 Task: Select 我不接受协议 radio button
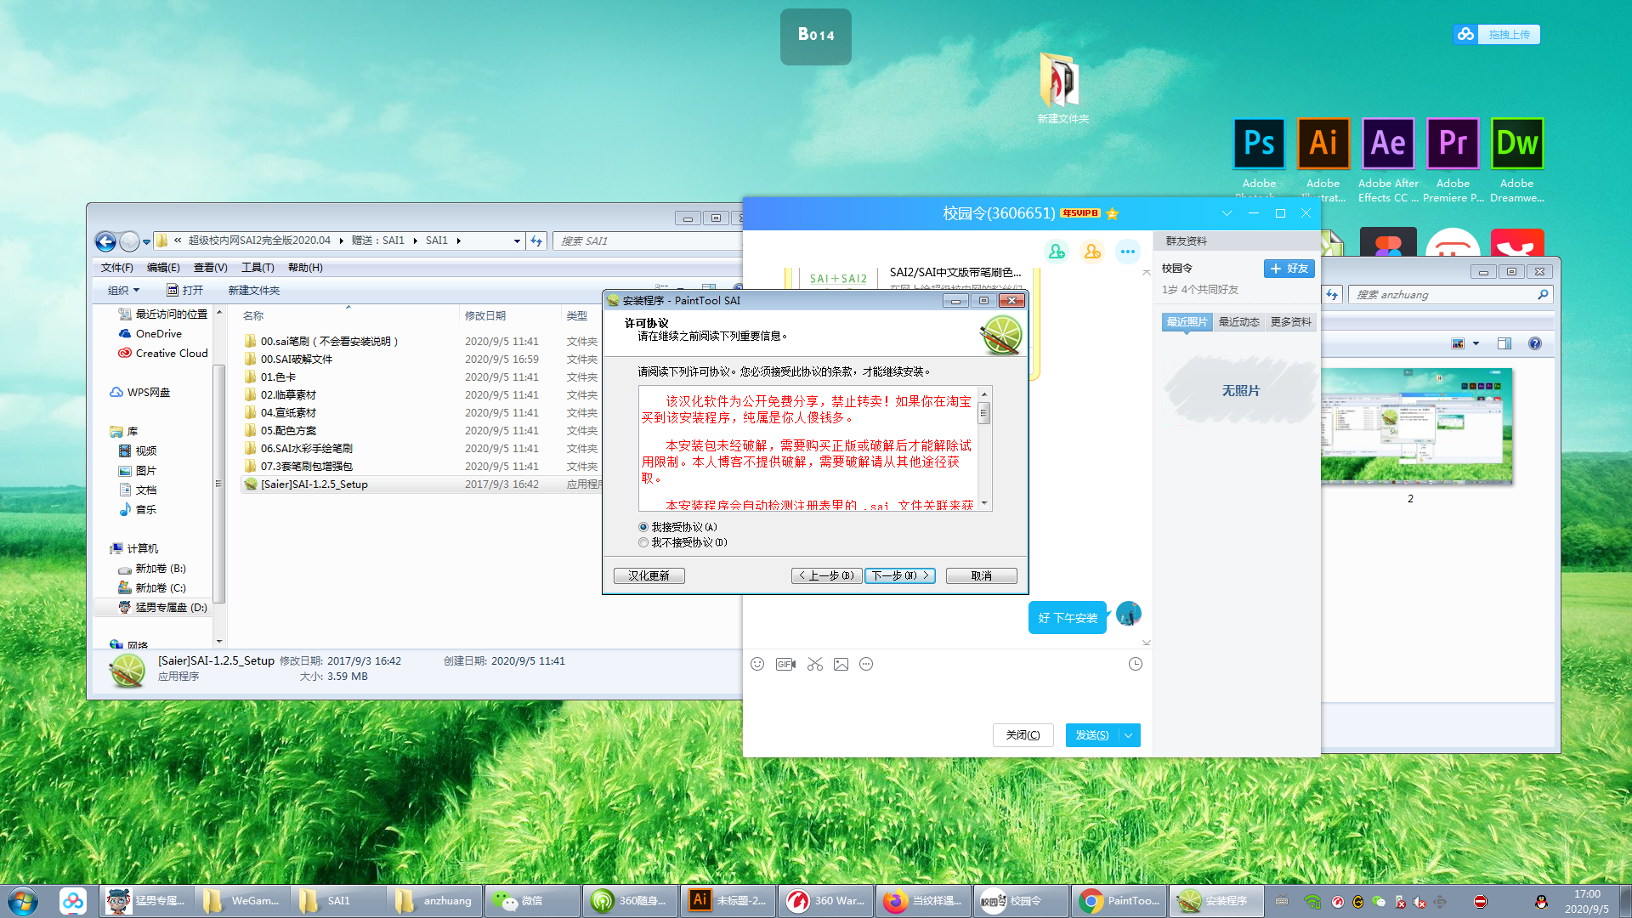pyautogui.click(x=643, y=542)
